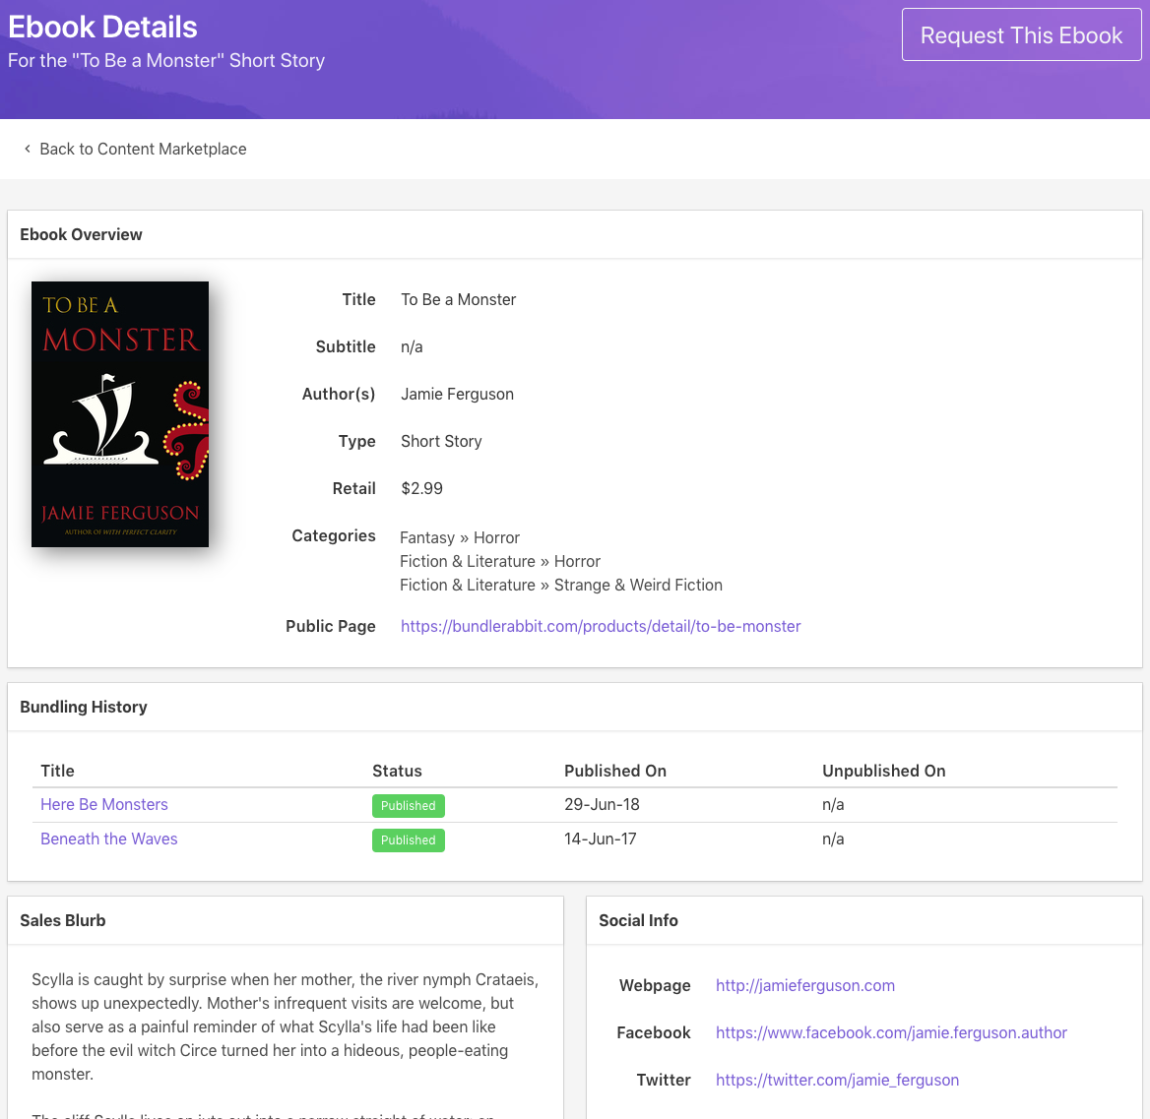Click the 'To Be a Monster' book cover
This screenshot has height=1119, width=1150.
pyautogui.click(x=119, y=413)
